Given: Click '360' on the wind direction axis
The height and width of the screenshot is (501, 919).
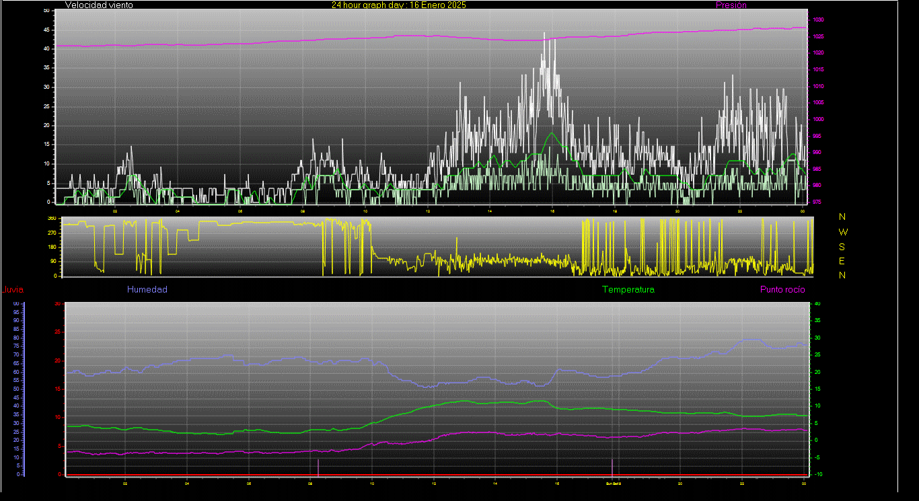Looking at the screenshot, I should point(52,219).
